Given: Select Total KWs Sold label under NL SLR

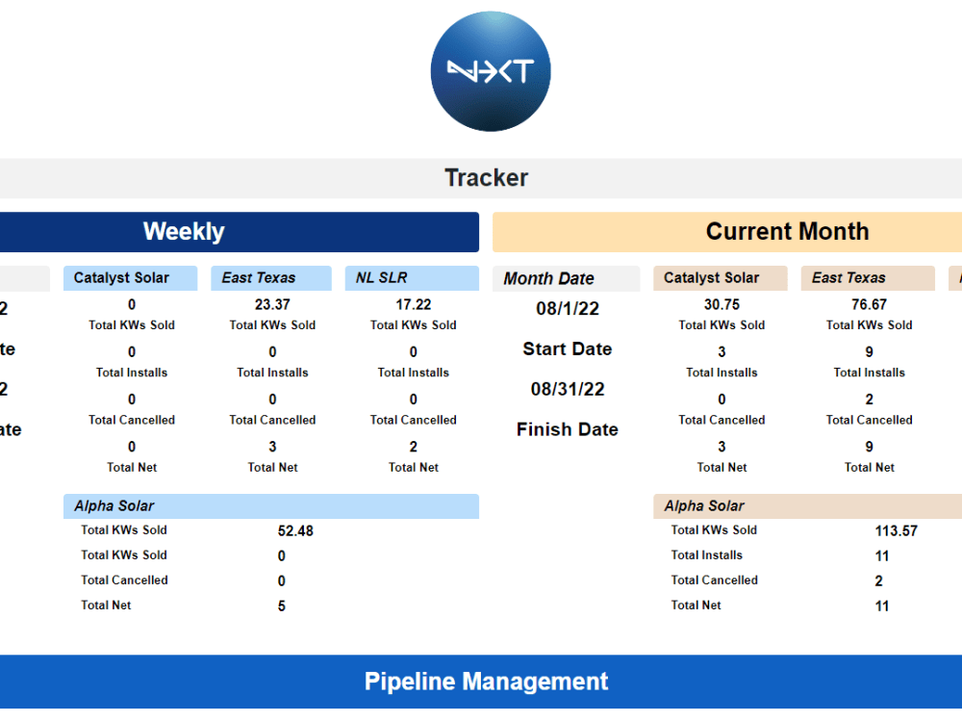Looking at the screenshot, I should (414, 325).
